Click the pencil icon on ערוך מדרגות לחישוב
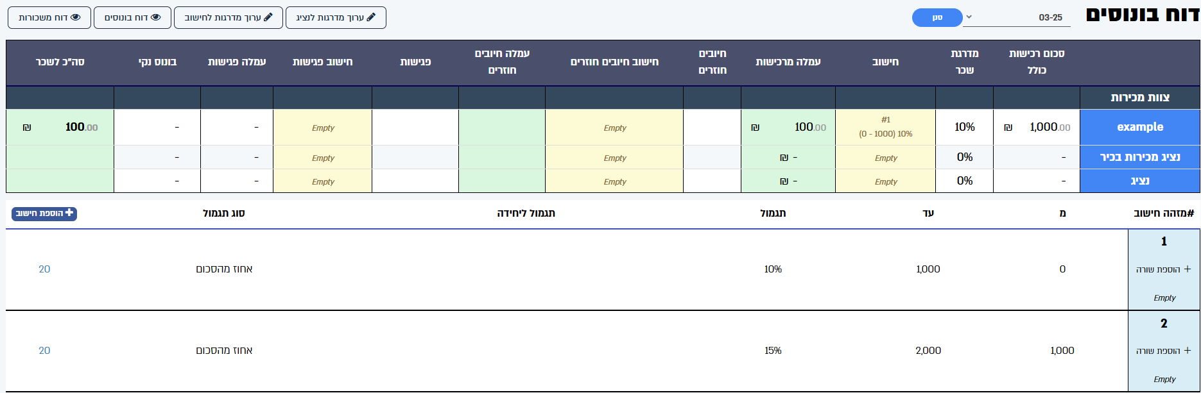 tap(268, 17)
